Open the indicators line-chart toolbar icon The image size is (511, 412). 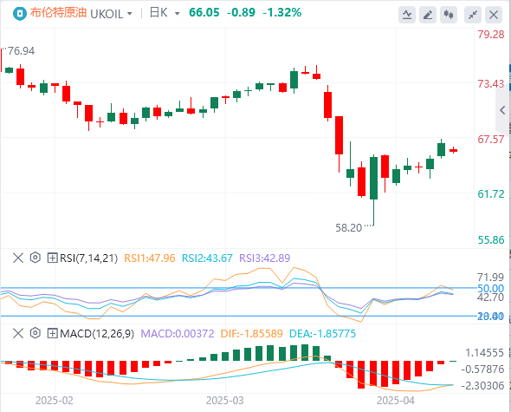pos(407,15)
